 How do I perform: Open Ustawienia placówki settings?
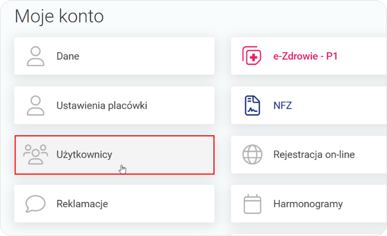[x=102, y=105]
